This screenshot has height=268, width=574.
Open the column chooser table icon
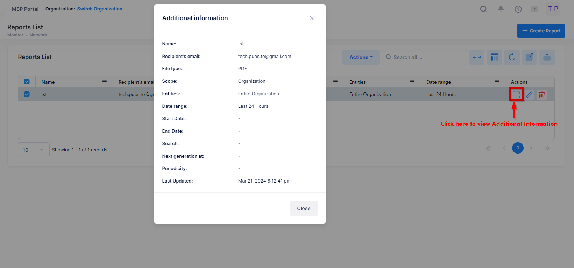[495, 57]
